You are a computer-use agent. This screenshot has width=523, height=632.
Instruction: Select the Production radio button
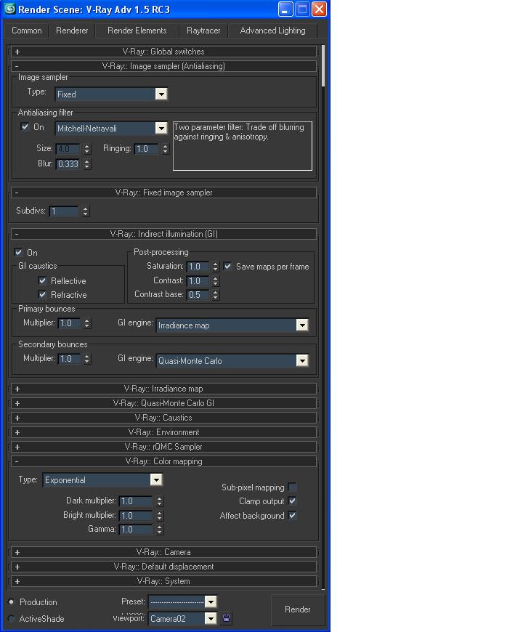point(12,601)
